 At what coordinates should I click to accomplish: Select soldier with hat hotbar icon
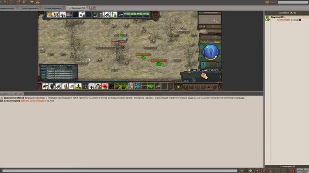pyautogui.click(x=98, y=86)
